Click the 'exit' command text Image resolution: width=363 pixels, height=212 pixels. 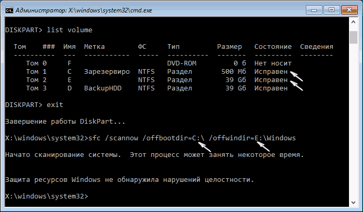(x=55, y=104)
